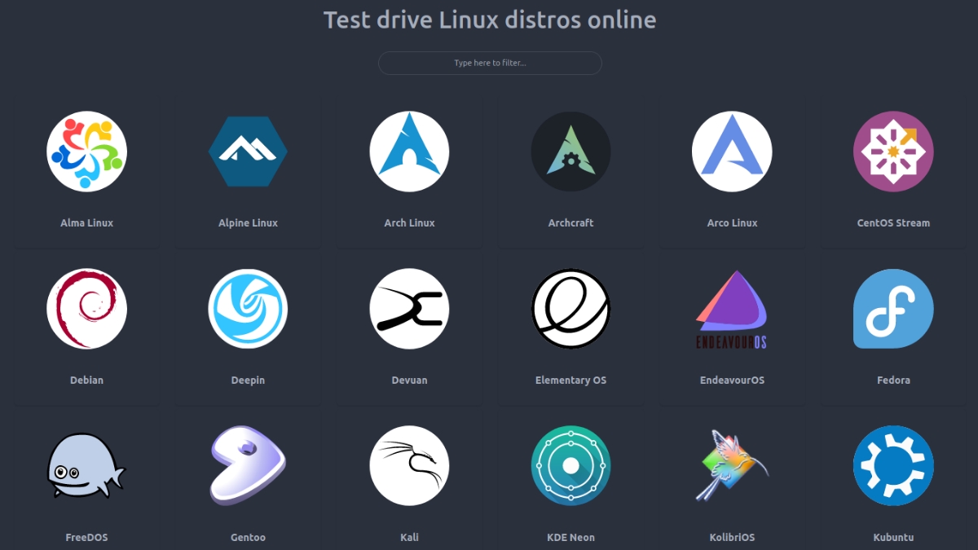Select the "Deepin" text label
Screen dimensions: 978x550
pos(248,380)
